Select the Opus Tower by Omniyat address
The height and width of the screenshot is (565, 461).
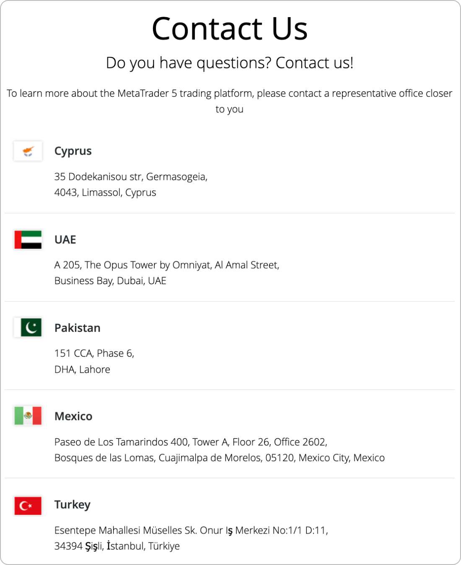[167, 265]
